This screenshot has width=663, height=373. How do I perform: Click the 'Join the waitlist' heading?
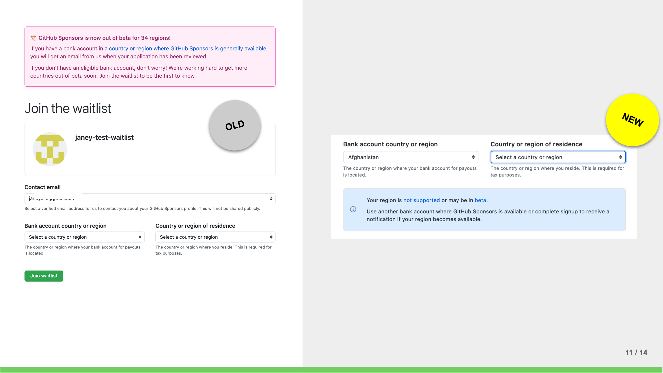pos(68,108)
